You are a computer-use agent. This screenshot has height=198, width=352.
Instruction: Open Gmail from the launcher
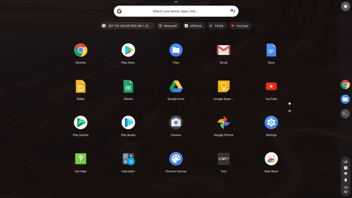click(x=224, y=50)
